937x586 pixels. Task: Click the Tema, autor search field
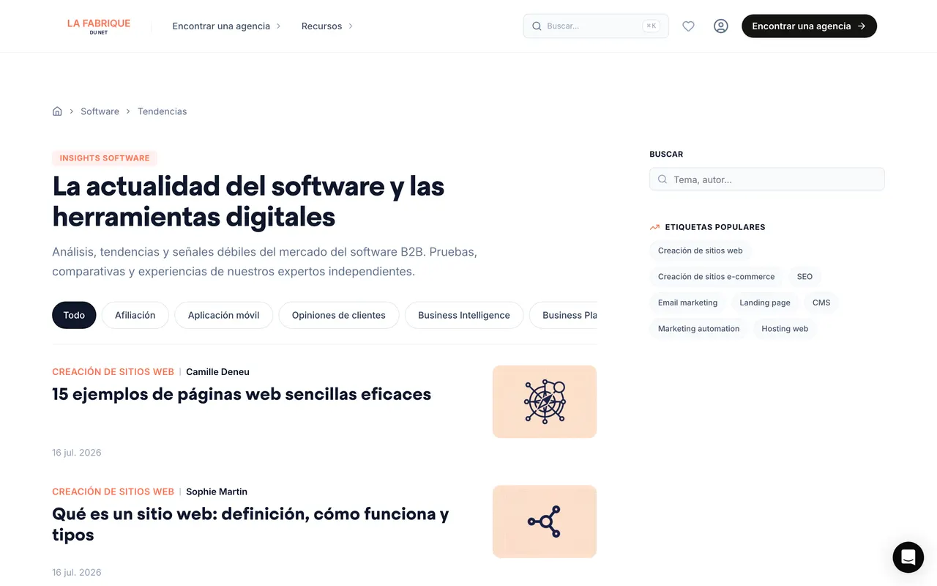point(767,179)
